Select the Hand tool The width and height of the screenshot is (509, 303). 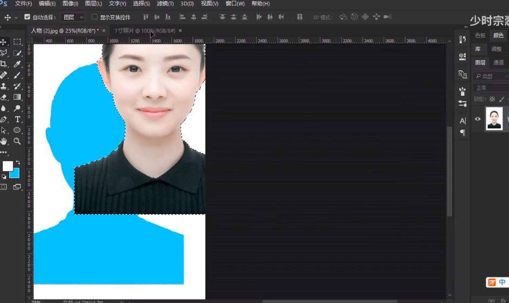pos(4,141)
